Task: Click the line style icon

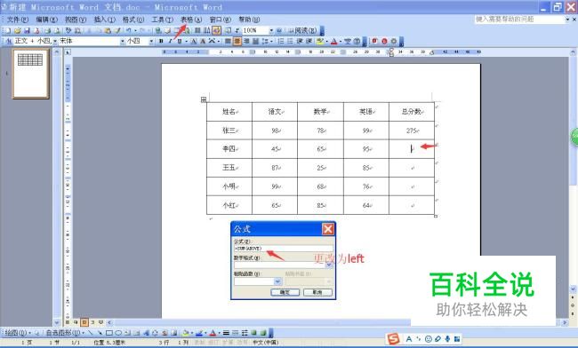Action: [x=226, y=333]
